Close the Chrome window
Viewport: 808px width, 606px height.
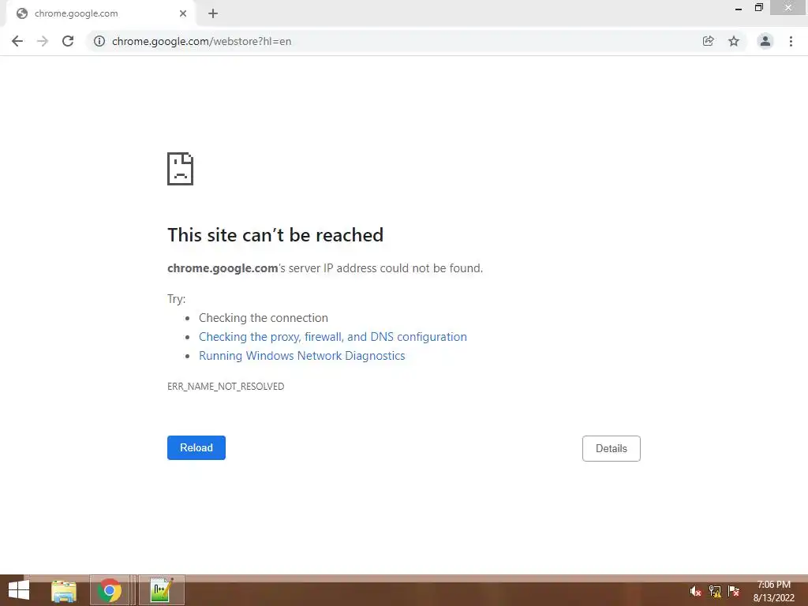click(x=788, y=8)
